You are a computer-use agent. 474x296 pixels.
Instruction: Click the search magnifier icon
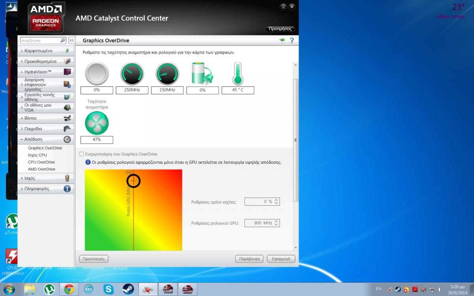[63, 40]
